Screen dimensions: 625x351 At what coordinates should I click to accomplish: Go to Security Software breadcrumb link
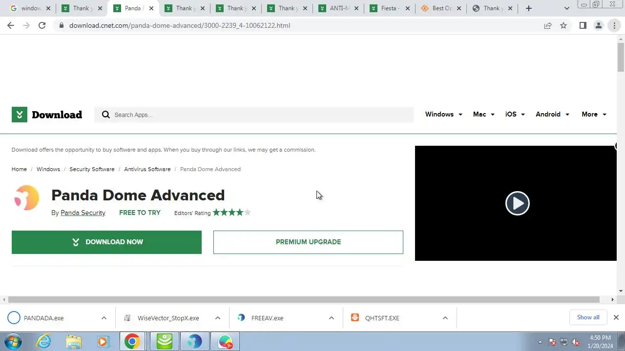click(x=92, y=169)
